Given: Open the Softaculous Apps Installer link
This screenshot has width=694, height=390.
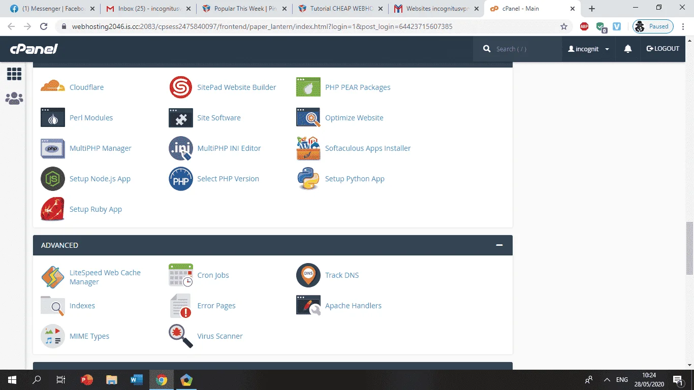Looking at the screenshot, I should coord(368,148).
